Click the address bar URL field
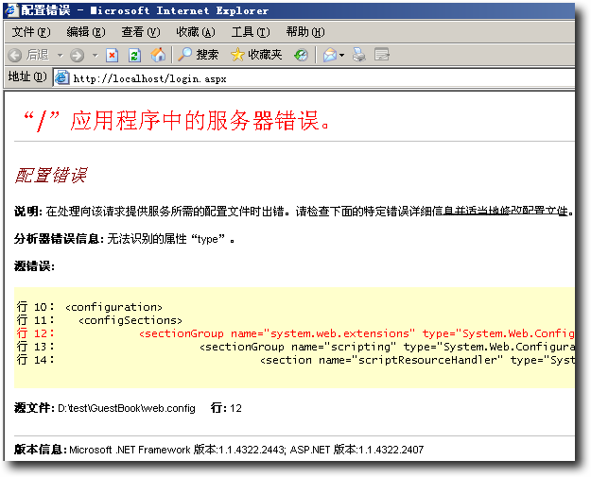This screenshot has height=477, width=591. click(x=312, y=78)
